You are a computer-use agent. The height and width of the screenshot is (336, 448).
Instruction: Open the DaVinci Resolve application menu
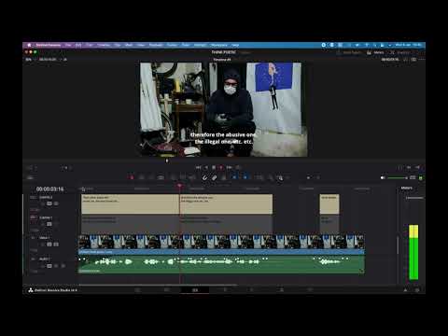[48, 45]
